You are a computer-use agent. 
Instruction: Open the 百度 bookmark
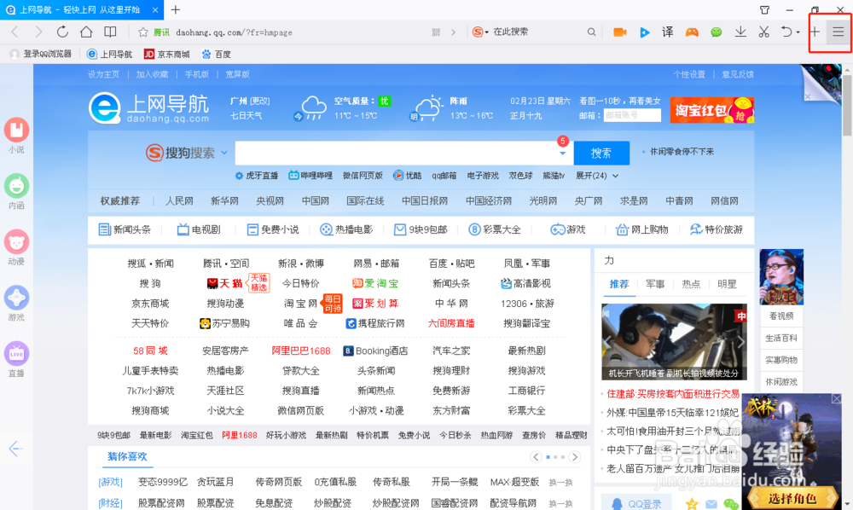click(x=216, y=54)
